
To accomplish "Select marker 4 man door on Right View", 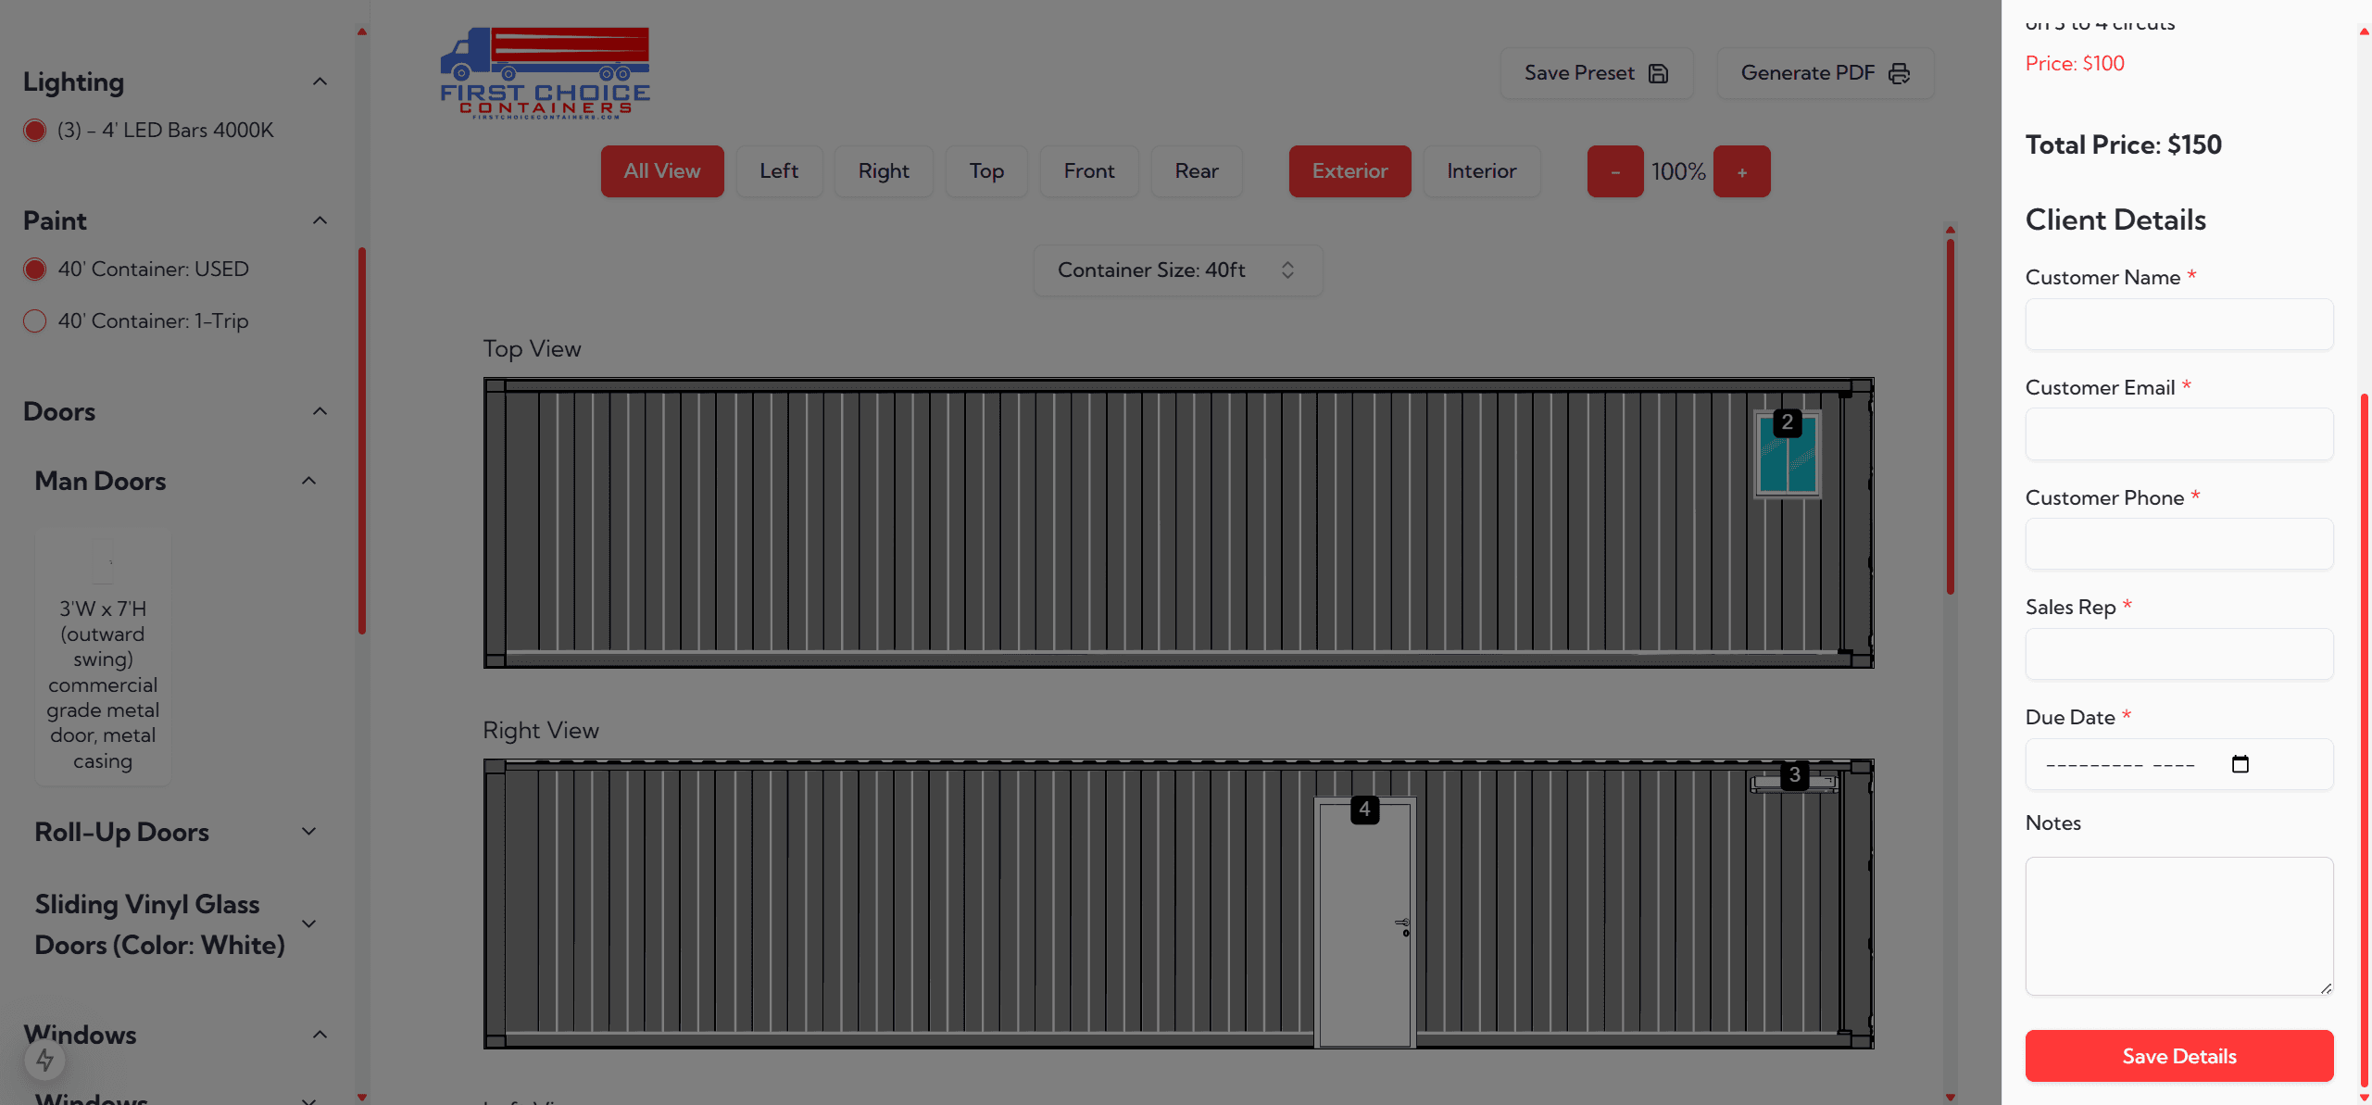I will 1364,922.
